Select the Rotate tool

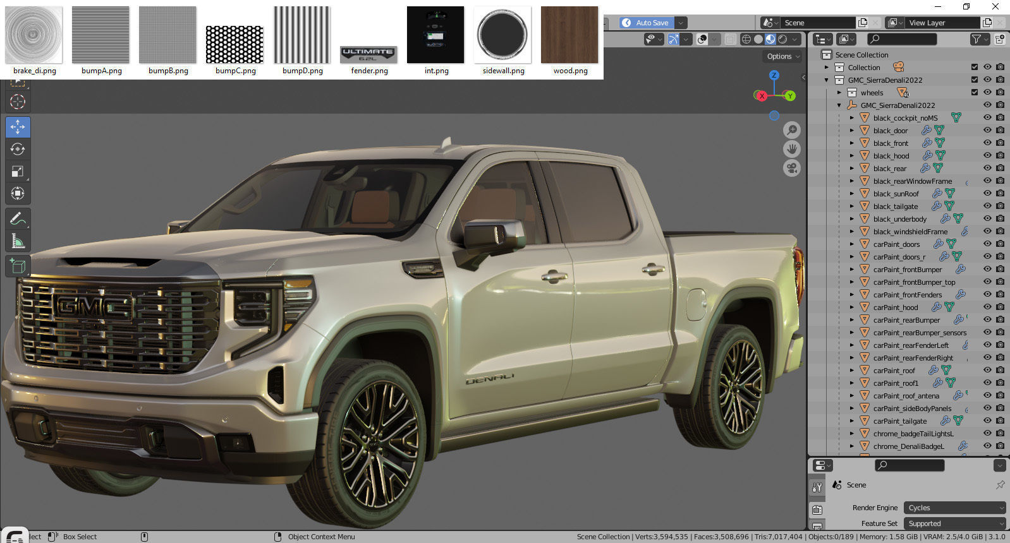(18, 149)
